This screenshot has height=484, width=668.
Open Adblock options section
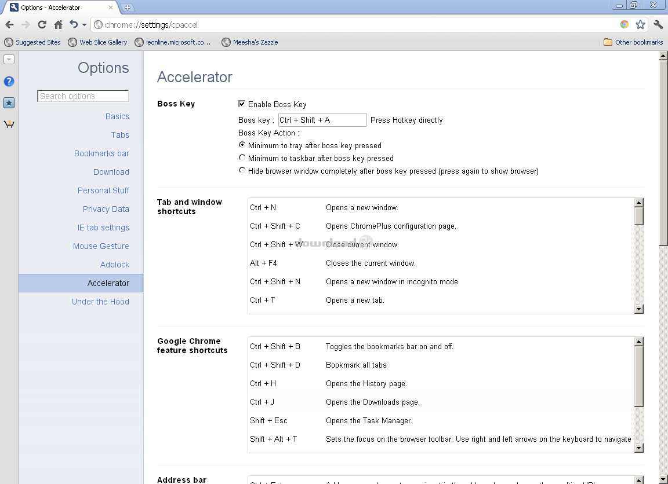pyautogui.click(x=115, y=265)
